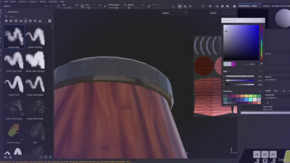Open the Window menu

(x=22, y=1)
